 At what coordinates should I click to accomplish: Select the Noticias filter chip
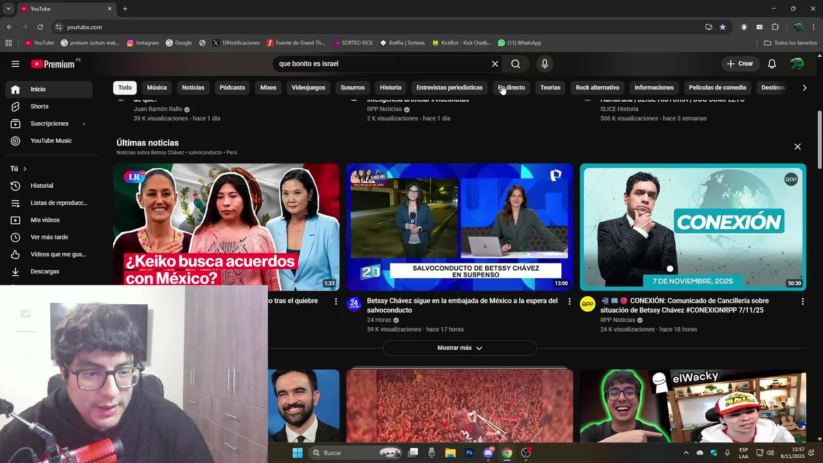coord(193,87)
